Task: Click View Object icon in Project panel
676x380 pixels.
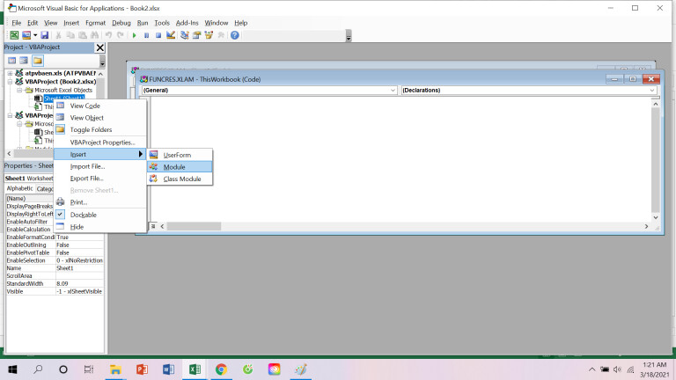Action: pyautogui.click(x=24, y=61)
